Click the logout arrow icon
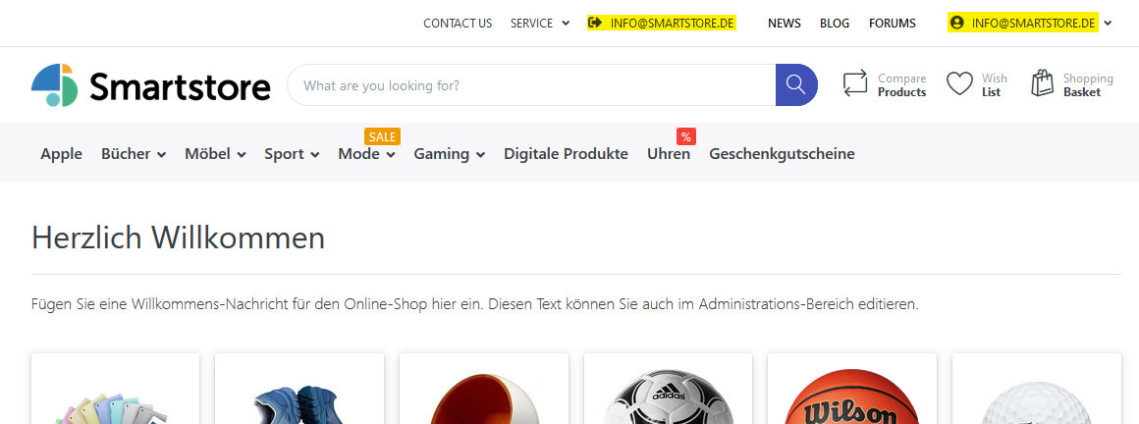Image resolution: width=1139 pixels, height=424 pixels. 595,24
